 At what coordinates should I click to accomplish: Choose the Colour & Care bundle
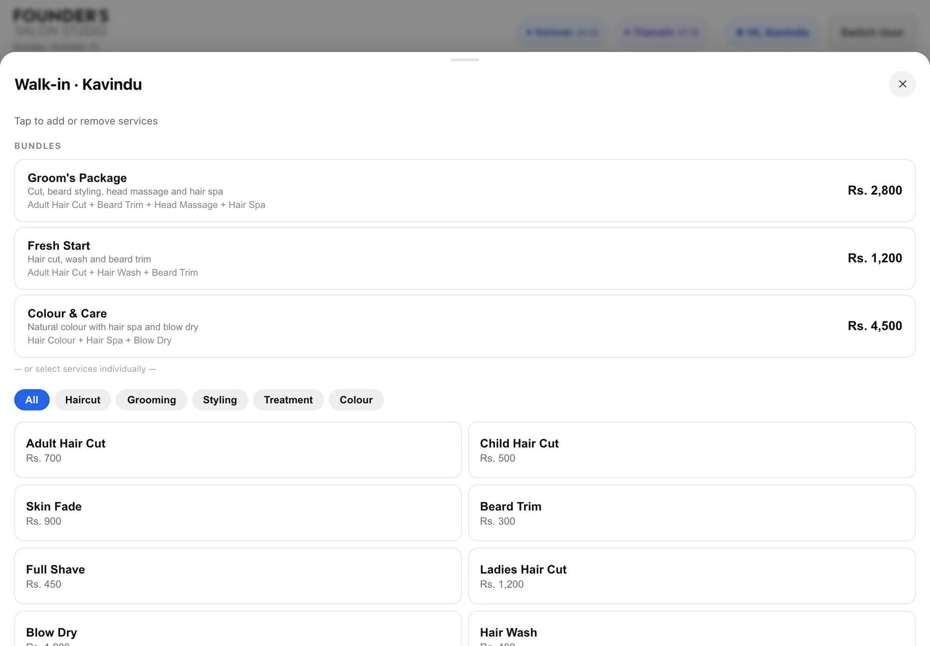tap(465, 326)
